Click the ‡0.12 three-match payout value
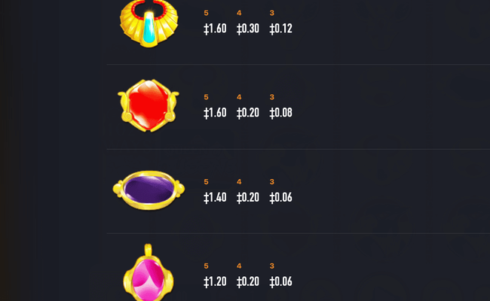The image size is (490, 301). 280,29
